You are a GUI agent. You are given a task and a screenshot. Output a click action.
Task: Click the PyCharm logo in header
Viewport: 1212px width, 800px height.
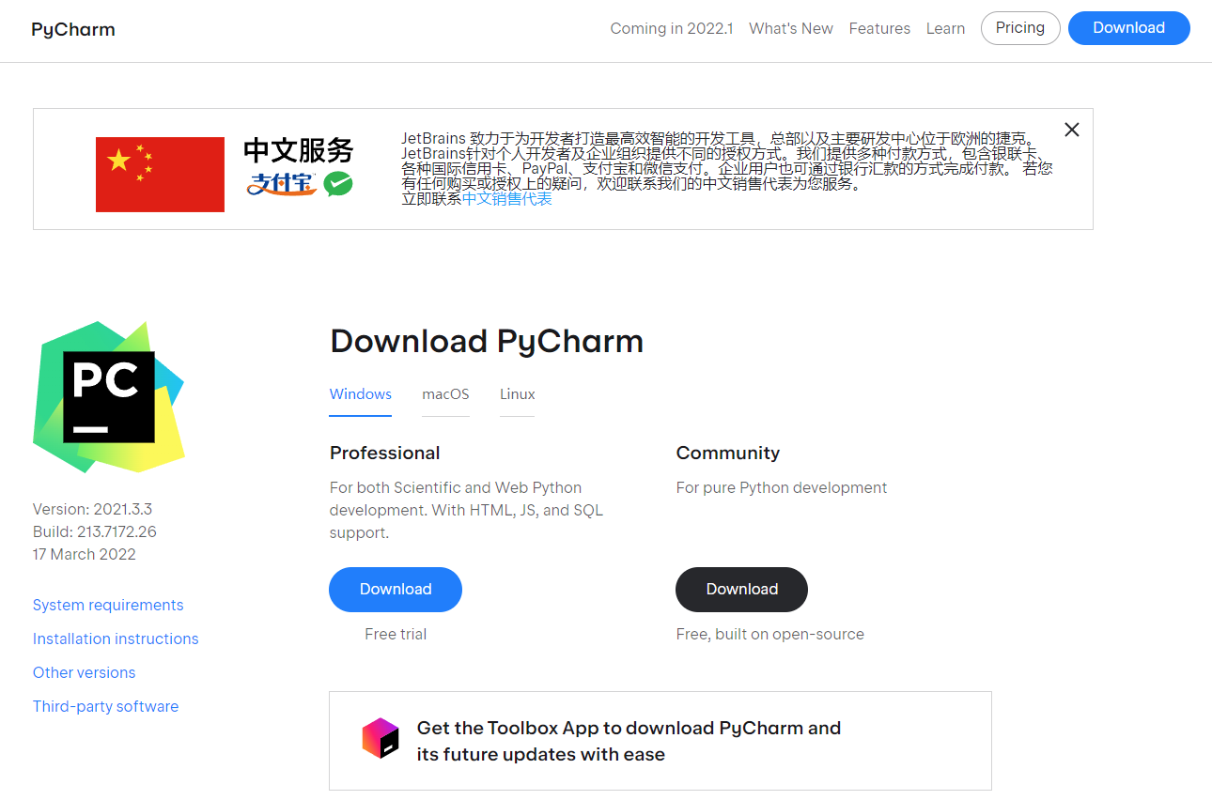pyautogui.click(x=73, y=29)
